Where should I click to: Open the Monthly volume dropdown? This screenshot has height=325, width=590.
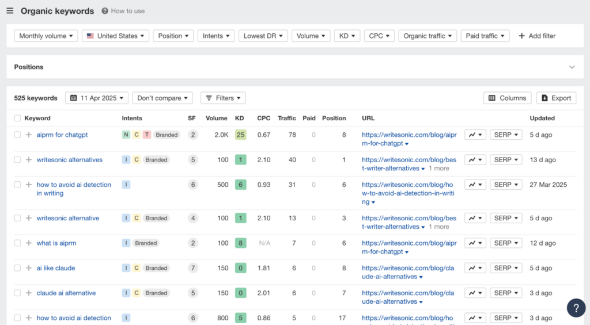click(46, 36)
